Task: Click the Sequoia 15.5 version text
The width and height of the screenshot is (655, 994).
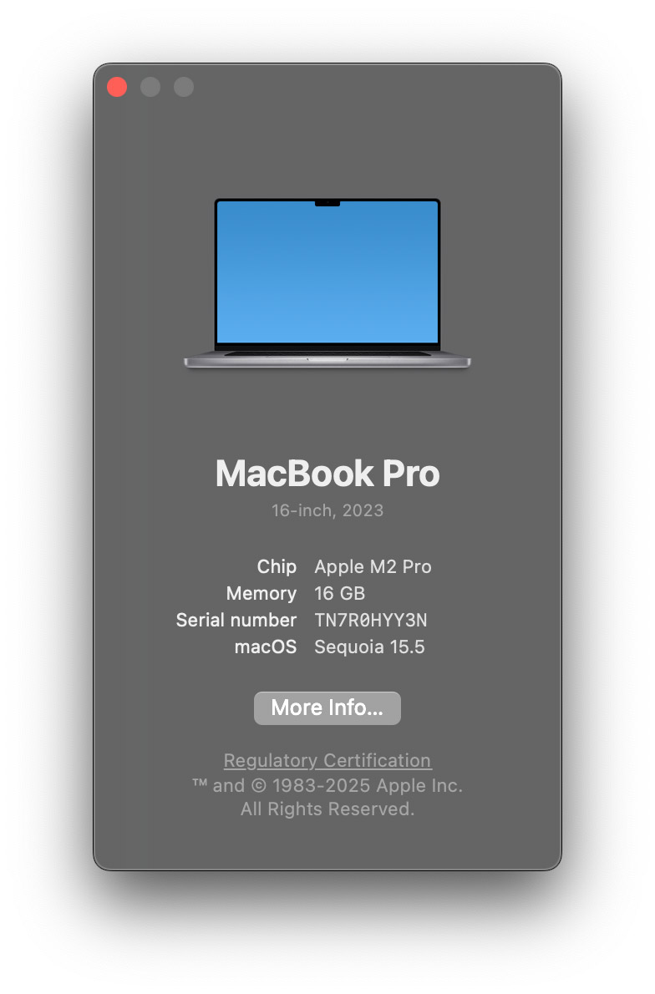Action: (x=369, y=647)
